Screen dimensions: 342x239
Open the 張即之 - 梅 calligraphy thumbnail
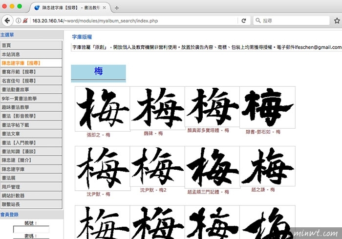point(102,108)
